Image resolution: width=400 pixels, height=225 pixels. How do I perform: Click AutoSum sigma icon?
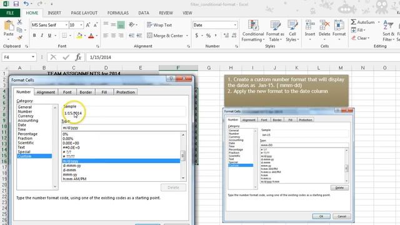[x=353, y=22]
